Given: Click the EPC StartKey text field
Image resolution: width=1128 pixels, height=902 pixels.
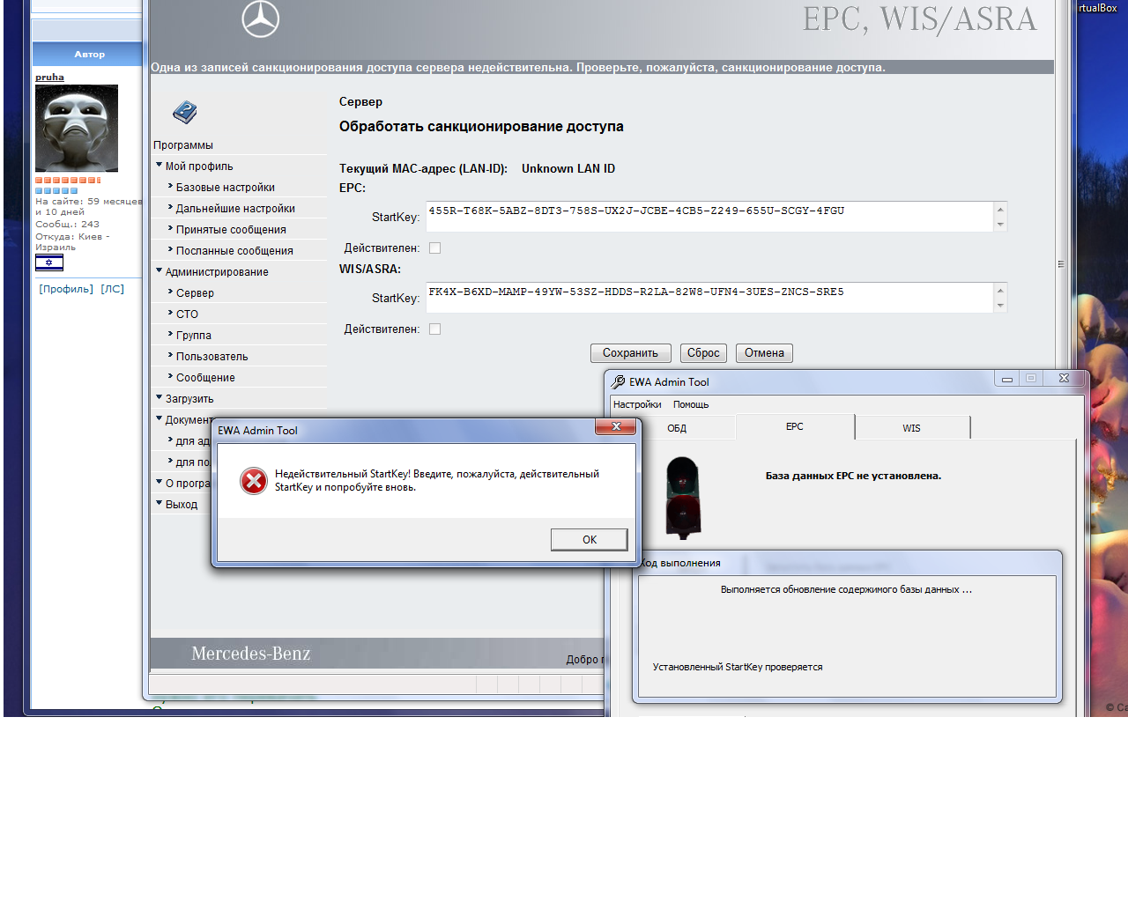Looking at the screenshot, I should coord(710,217).
